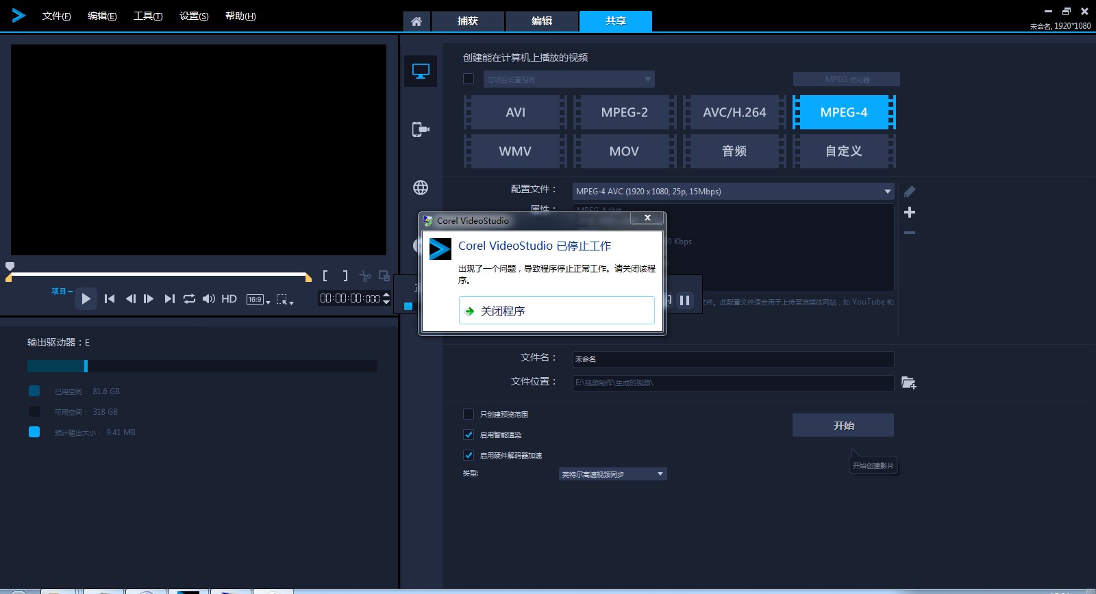Click the add profile plus icon
Viewport: 1096px width, 594px height.
[x=910, y=212]
